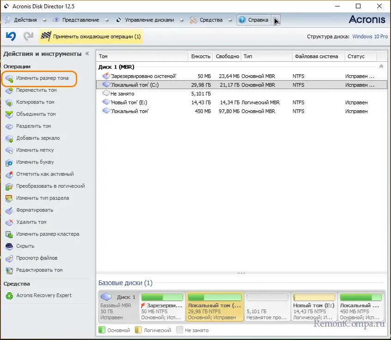Select the Зарезерви... partition block in disk map
The image size is (391, 340).
point(162,307)
